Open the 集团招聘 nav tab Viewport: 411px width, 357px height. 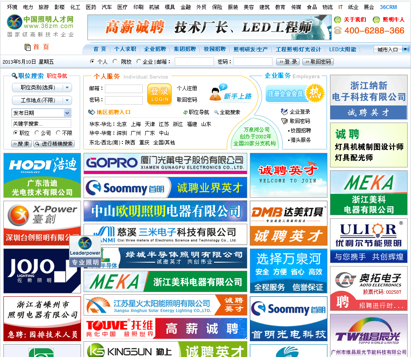[185, 49]
